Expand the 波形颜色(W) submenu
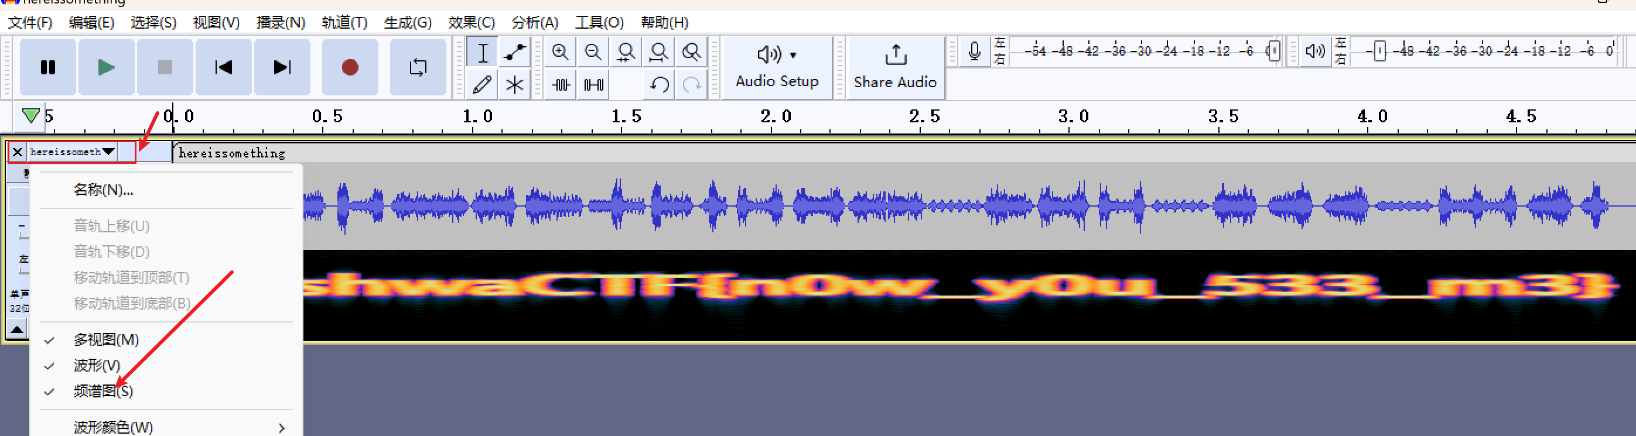 (x=166, y=427)
